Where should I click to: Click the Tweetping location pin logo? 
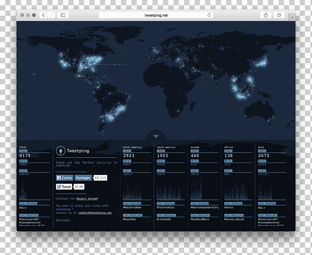tap(61, 151)
